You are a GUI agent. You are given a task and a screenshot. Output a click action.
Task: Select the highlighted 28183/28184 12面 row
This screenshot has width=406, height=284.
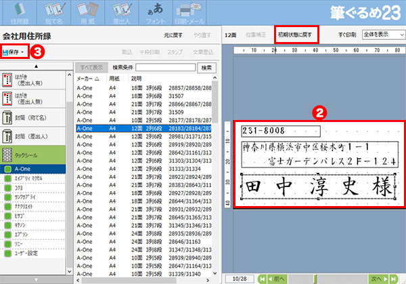coord(143,128)
